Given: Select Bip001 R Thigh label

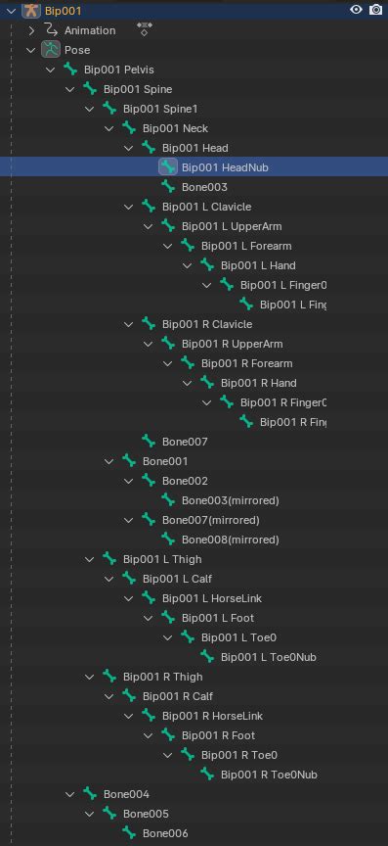Looking at the screenshot, I should [163, 677].
